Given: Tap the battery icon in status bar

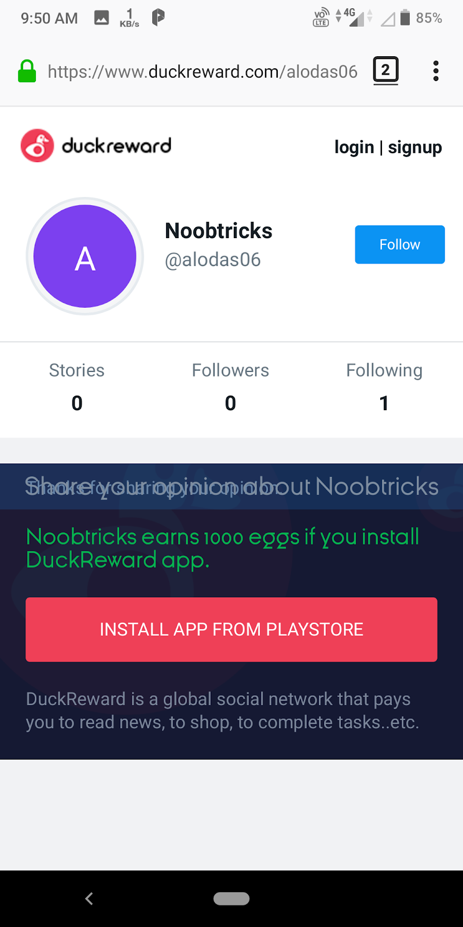Looking at the screenshot, I should (x=405, y=18).
